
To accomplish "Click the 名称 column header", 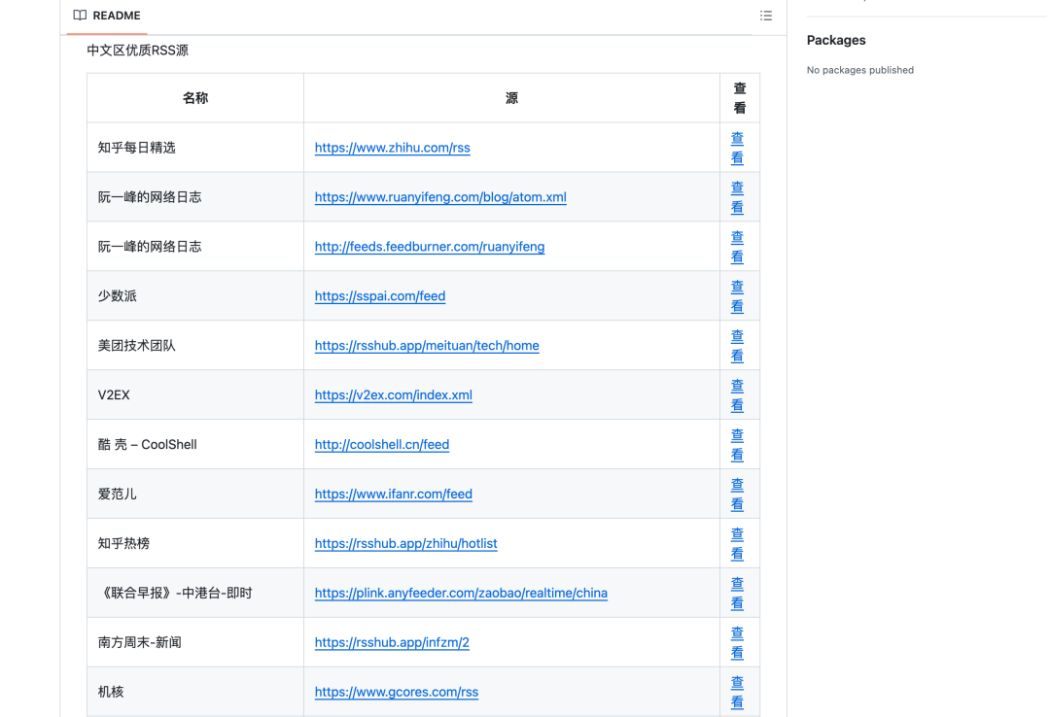I will pyautogui.click(x=195, y=98).
